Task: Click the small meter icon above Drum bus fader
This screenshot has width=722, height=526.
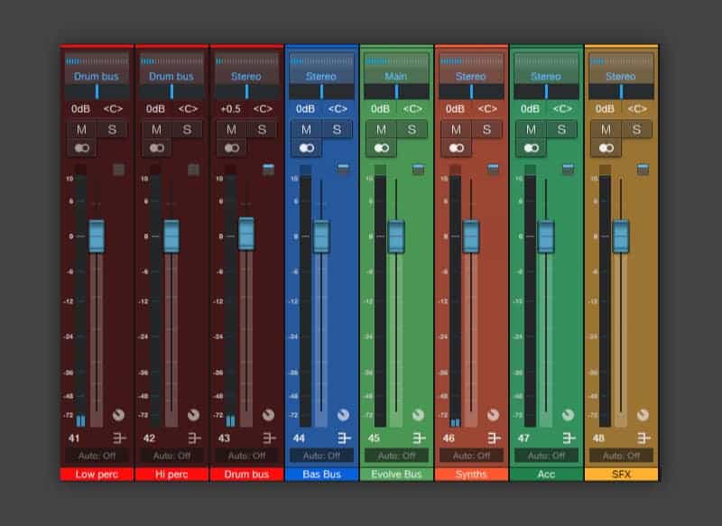Action: pyautogui.click(x=268, y=170)
